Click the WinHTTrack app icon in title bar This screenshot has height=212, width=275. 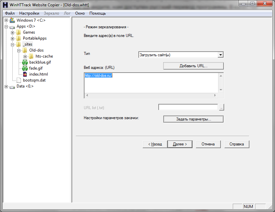[x=5, y=5]
